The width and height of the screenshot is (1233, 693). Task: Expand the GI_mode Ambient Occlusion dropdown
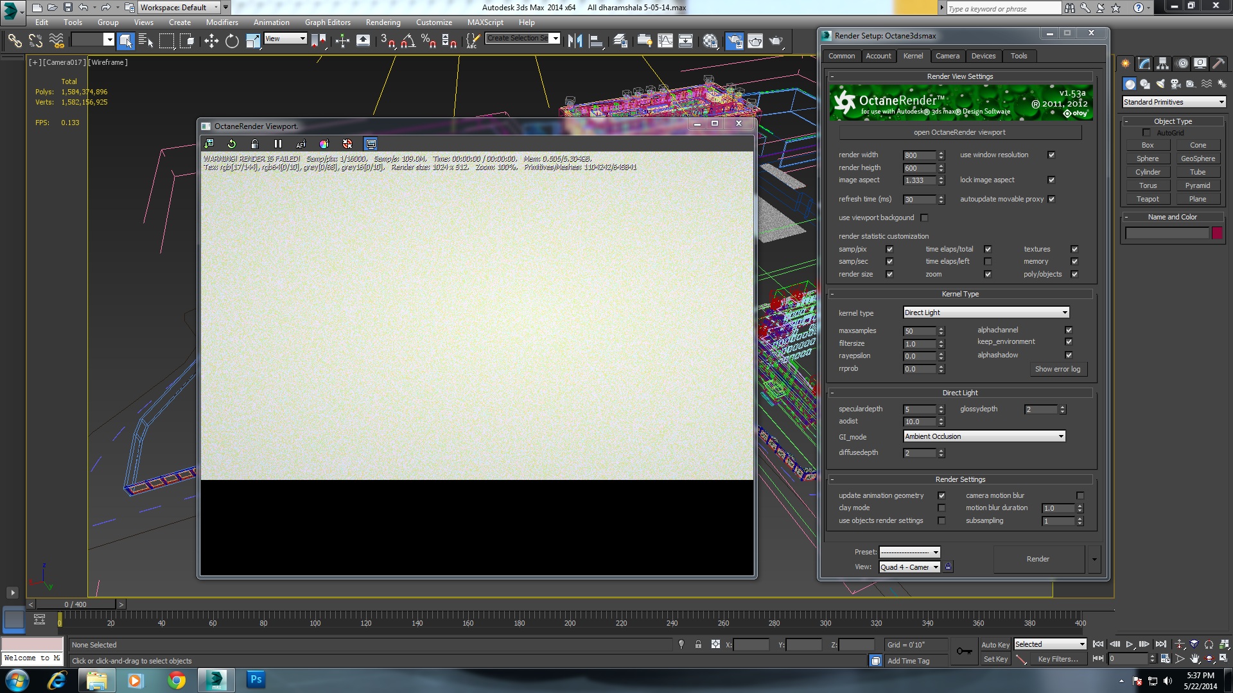point(984,436)
